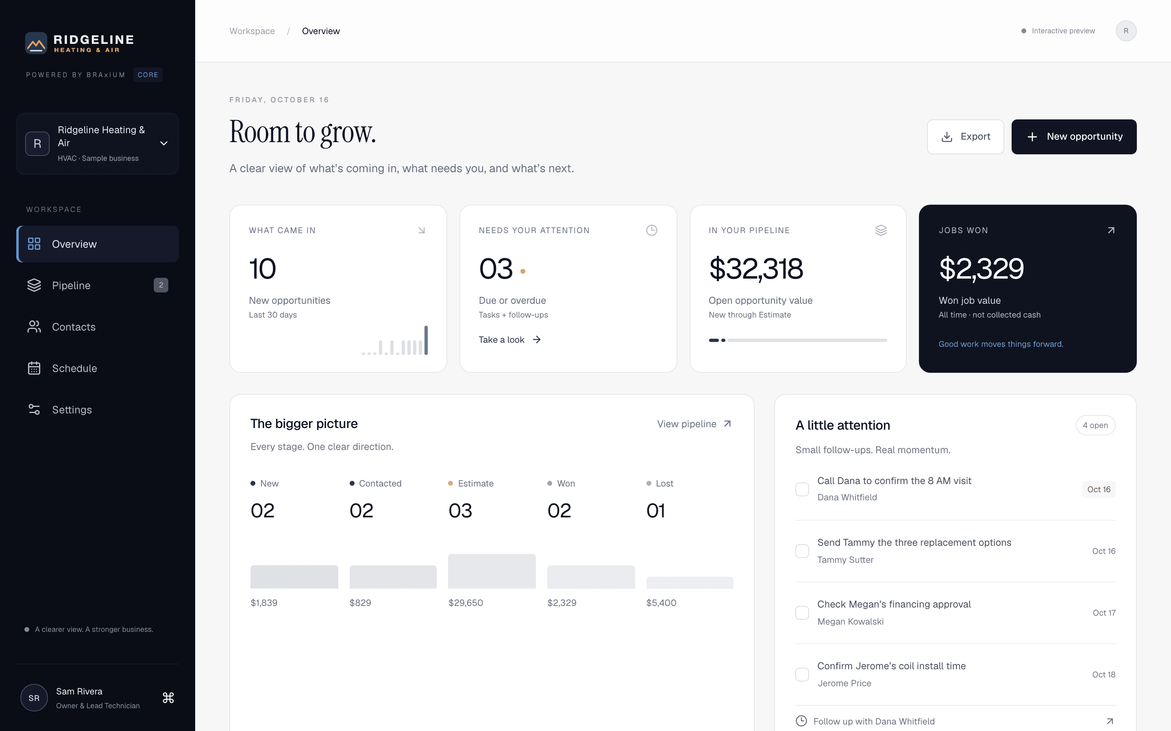
Task: Click the clock icon on Needs Your Attention card
Action: tap(651, 230)
